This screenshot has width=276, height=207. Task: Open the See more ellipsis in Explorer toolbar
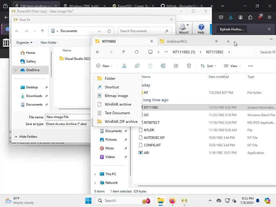click(250, 66)
